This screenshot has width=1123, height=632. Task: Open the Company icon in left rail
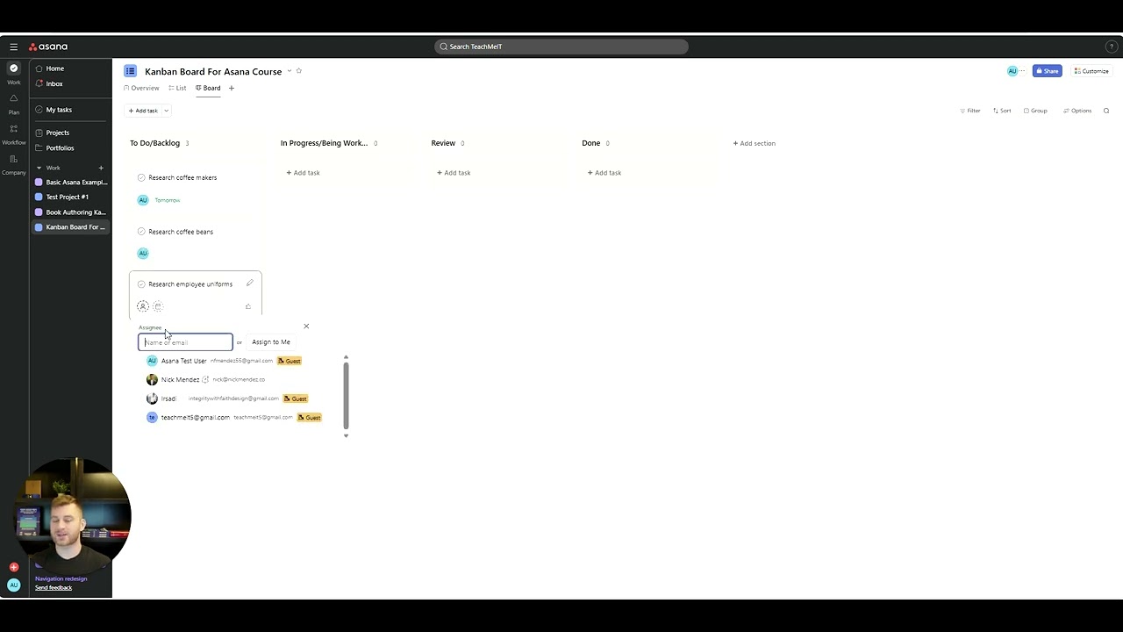pos(13,159)
